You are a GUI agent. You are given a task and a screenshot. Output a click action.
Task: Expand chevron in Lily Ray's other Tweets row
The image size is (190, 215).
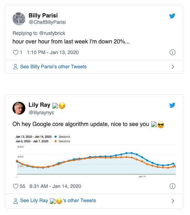tap(173, 201)
